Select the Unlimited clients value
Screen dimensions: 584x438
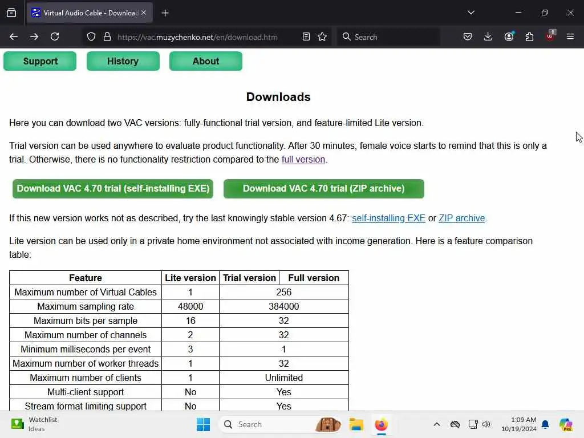click(284, 378)
